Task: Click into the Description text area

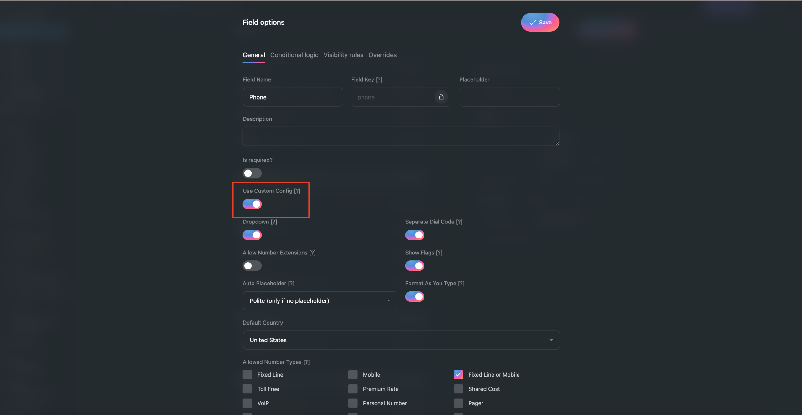Action: pyautogui.click(x=401, y=136)
